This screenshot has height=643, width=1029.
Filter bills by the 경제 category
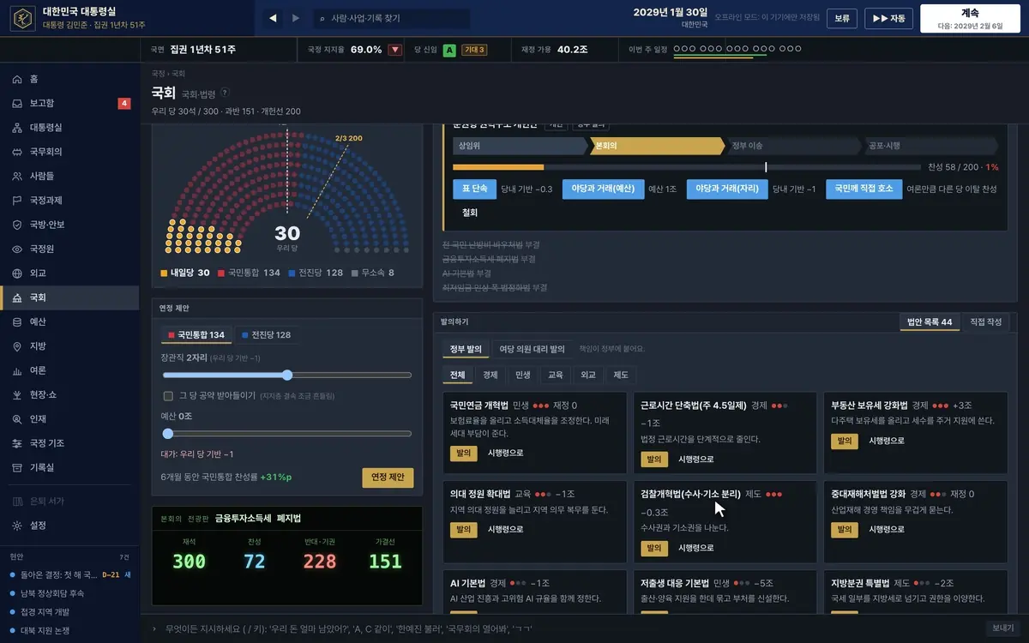490,375
